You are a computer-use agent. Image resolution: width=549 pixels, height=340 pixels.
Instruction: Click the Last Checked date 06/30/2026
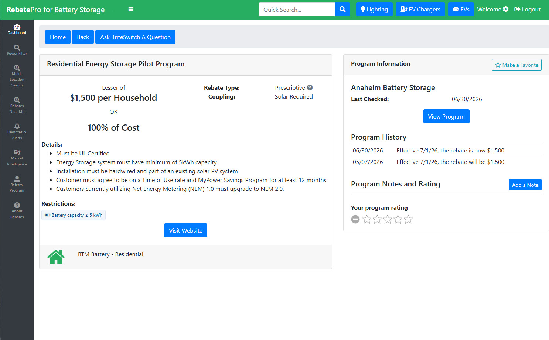(467, 99)
